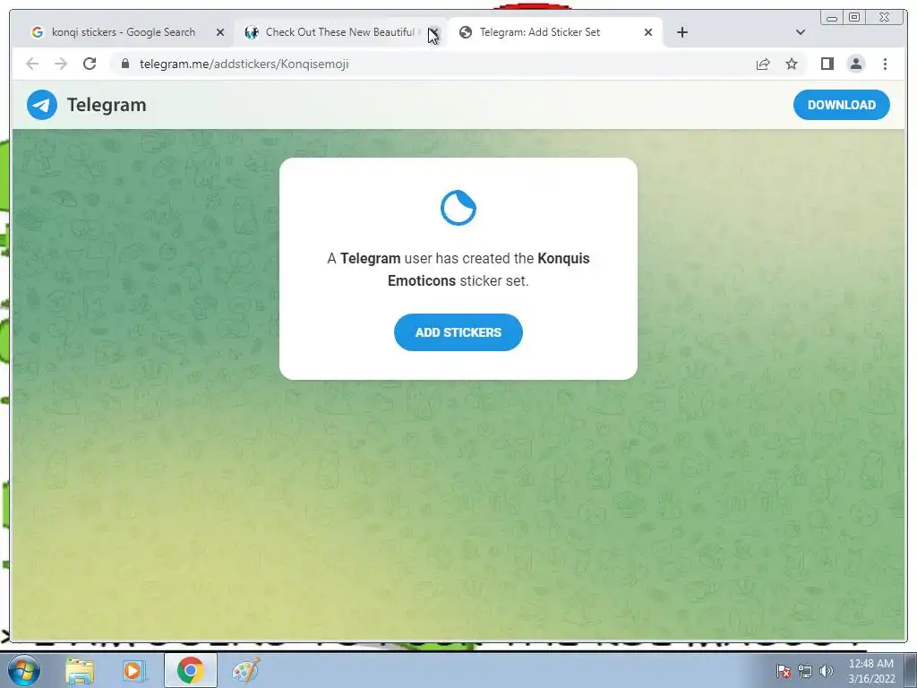Open Paint from the taskbar
This screenshot has height=688, width=917.
point(245,670)
